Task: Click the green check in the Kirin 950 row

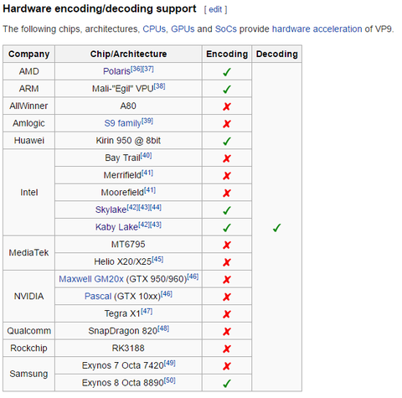Action: point(227,141)
